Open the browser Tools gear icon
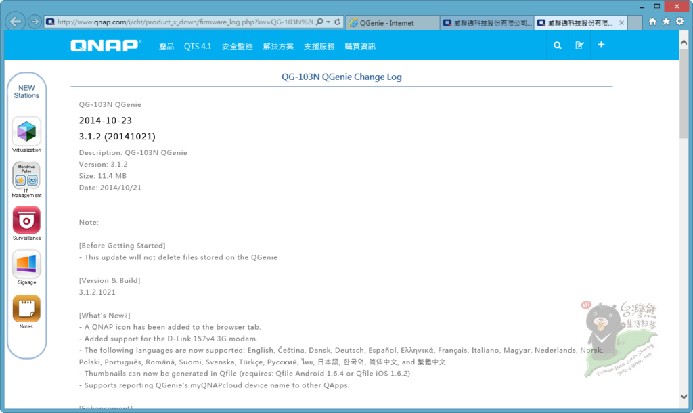 coord(679,21)
